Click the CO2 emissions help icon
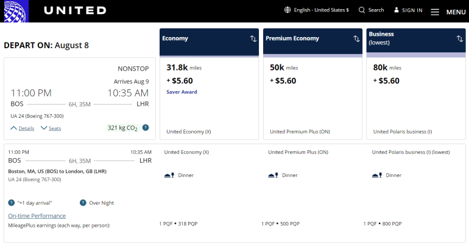Screen dimensions: 469x245 (x=146, y=128)
